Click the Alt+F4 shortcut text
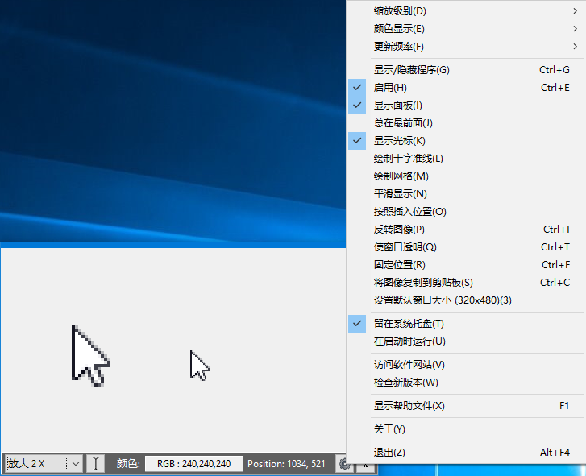Screen dimensions: 586x476 tap(555, 453)
